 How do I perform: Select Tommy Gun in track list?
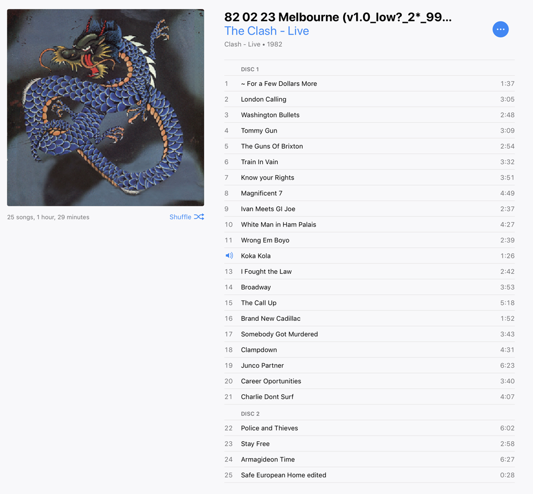[369, 131]
